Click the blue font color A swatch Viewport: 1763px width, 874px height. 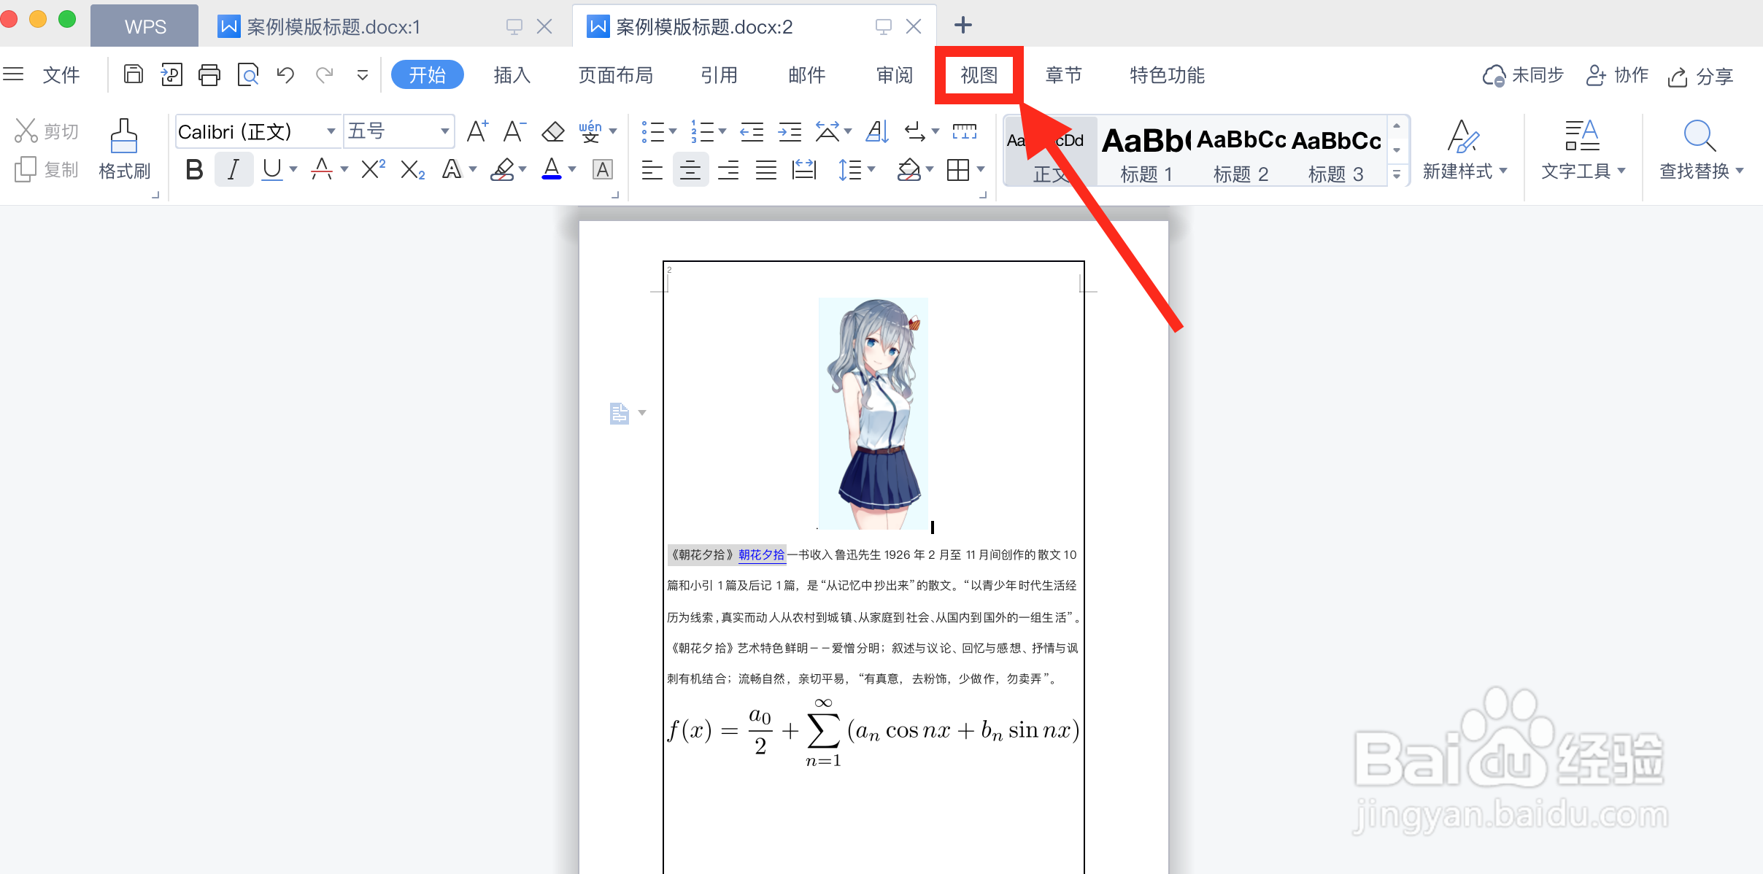pos(552,170)
